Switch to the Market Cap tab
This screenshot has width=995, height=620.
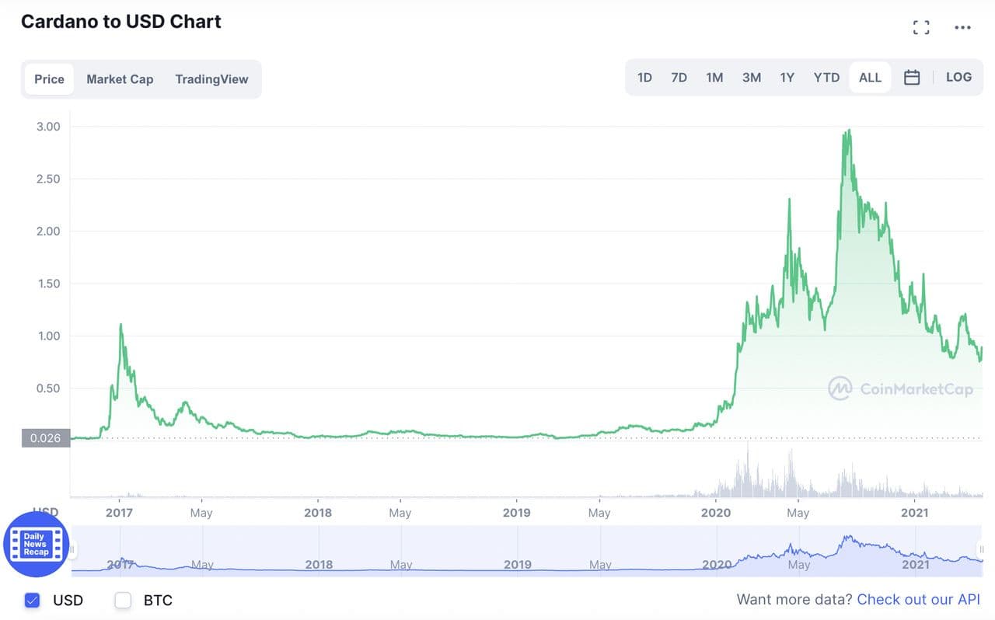coord(120,79)
